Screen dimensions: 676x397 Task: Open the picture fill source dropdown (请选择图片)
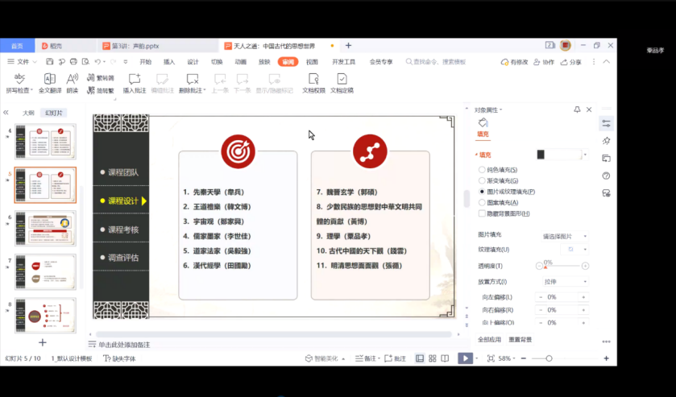[566, 236]
